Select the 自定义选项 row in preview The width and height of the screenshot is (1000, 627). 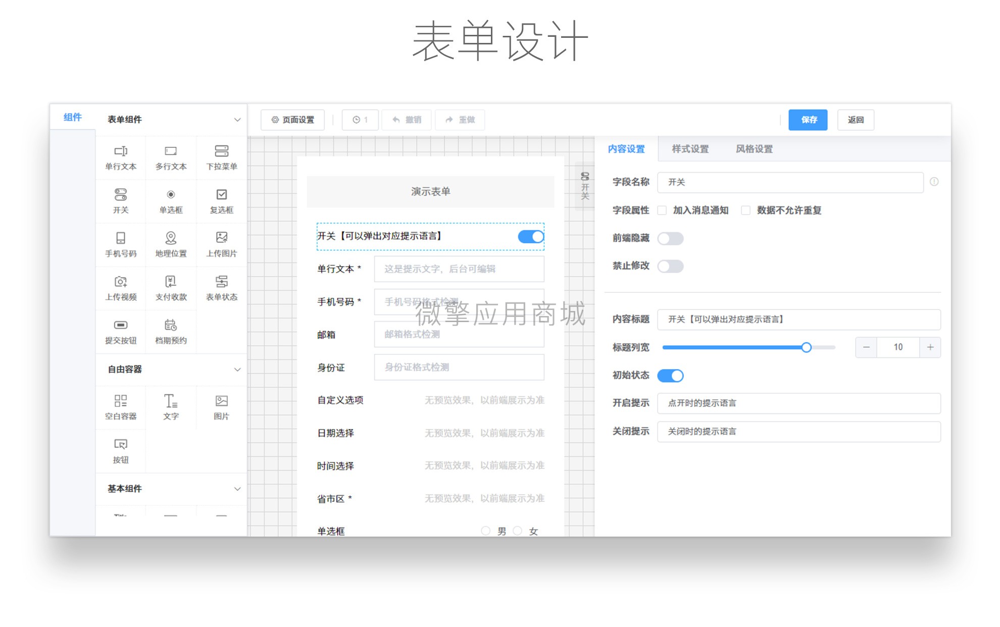tap(430, 400)
